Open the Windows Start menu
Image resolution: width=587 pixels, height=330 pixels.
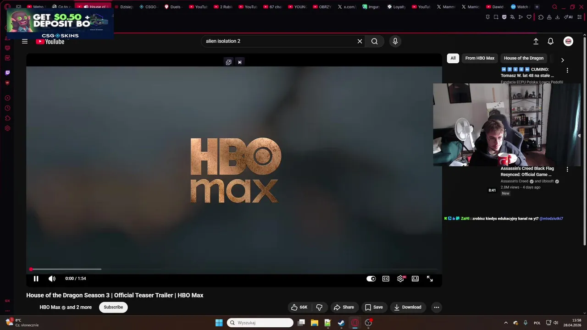(x=219, y=323)
